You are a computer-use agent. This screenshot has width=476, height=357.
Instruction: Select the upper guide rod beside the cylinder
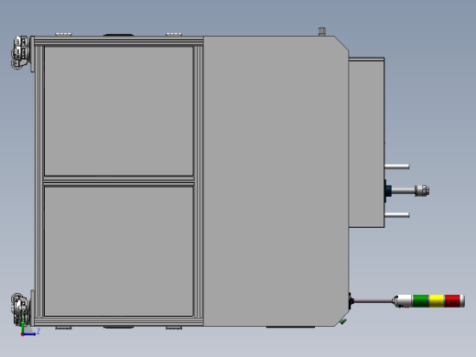(x=397, y=167)
